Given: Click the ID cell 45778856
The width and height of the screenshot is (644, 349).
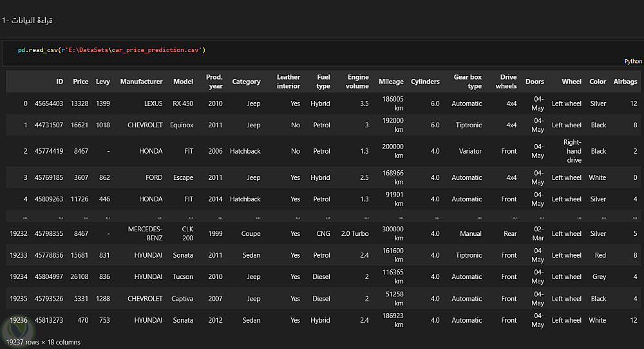Looking at the screenshot, I should pyautogui.click(x=49, y=255).
